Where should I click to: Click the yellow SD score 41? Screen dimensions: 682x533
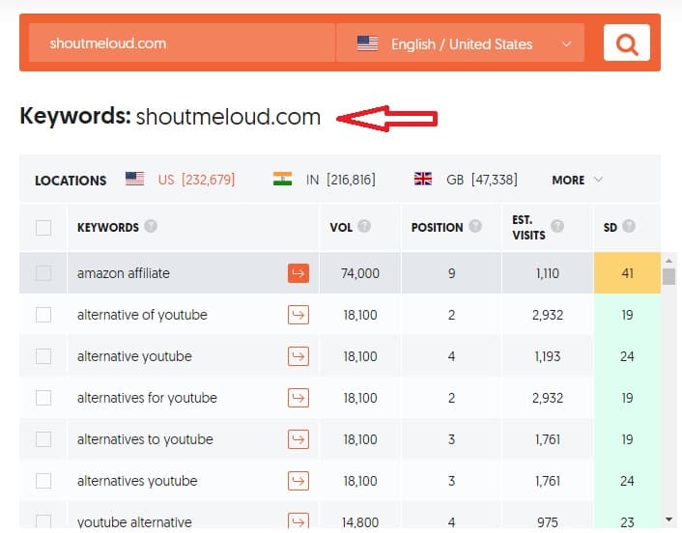[x=627, y=273]
